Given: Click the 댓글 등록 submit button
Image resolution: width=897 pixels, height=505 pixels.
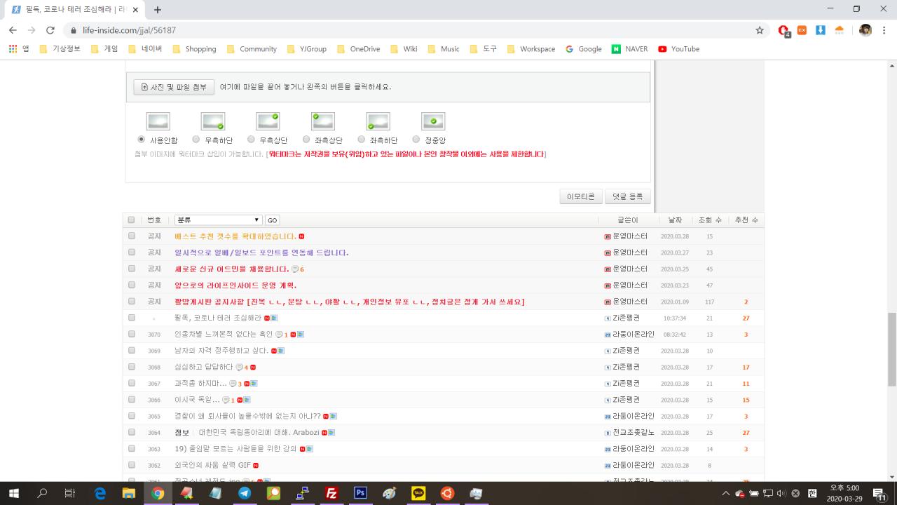Looking at the screenshot, I should coord(628,196).
